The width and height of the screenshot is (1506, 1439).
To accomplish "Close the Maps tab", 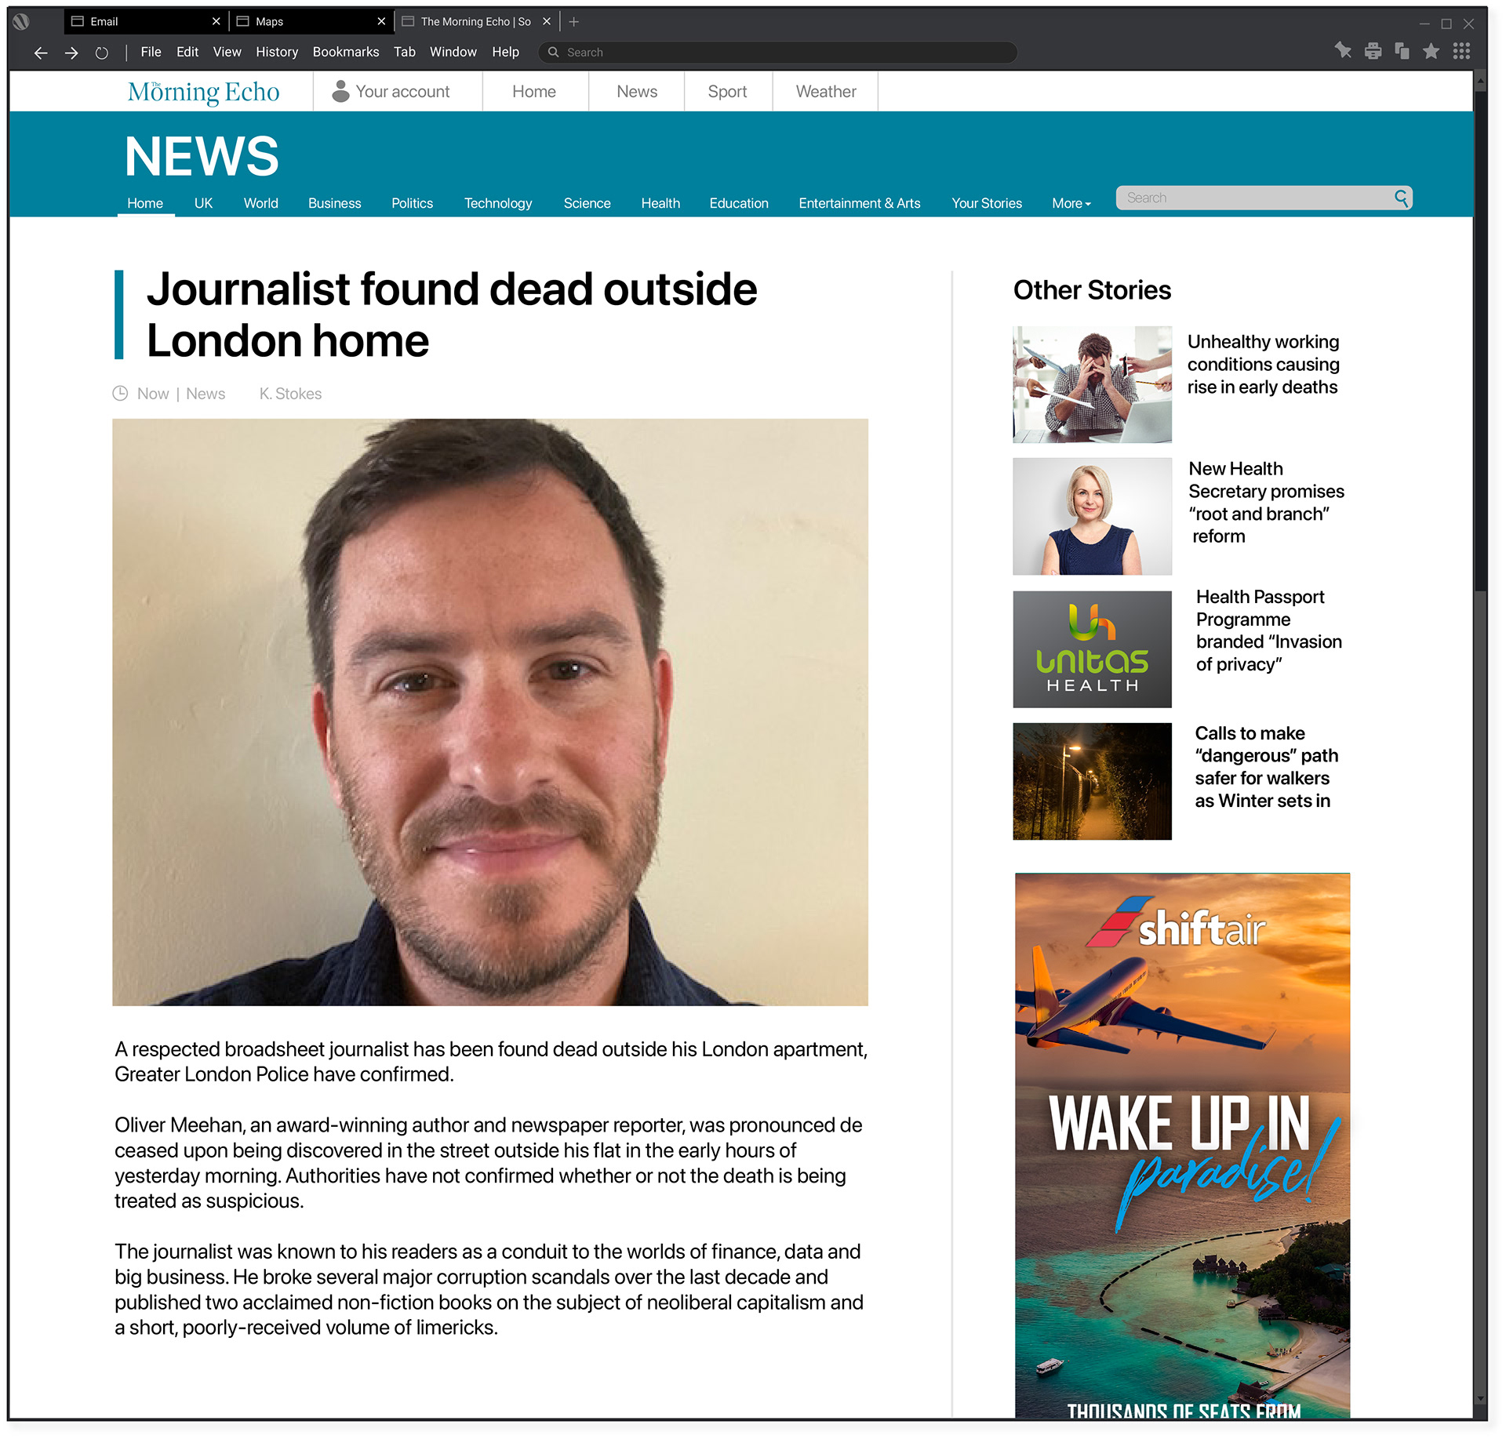I will (x=381, y=21).
